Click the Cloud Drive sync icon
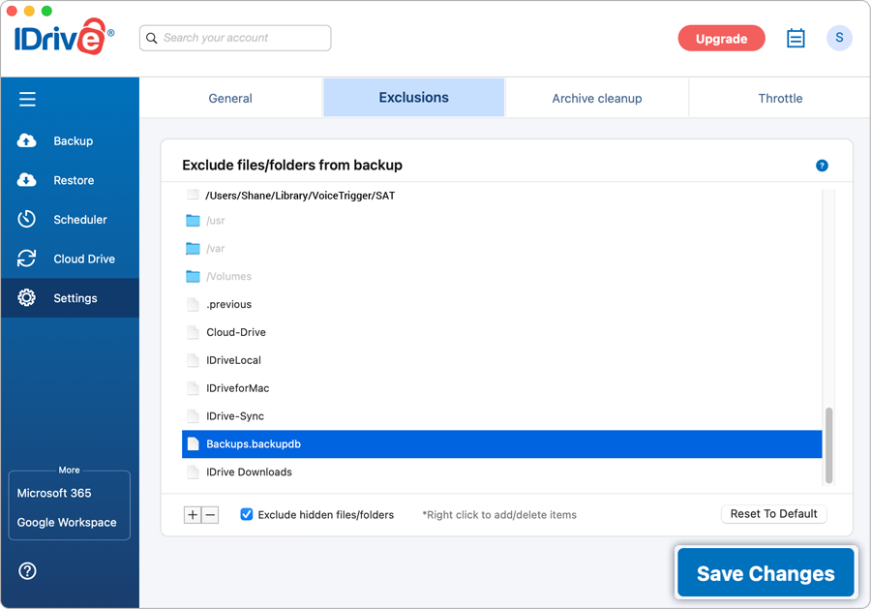Viewport: 871px width, 609px height. pos(27,259)
